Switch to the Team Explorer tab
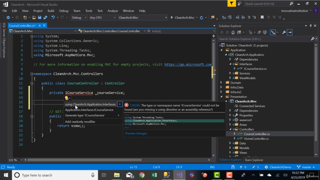Screen dimensions: 320x180 254,160
